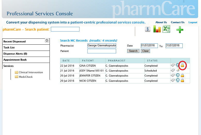Open the Clinical Intervention folder
The width and height of the screenshot is (201, 135).
click(29, 72)
